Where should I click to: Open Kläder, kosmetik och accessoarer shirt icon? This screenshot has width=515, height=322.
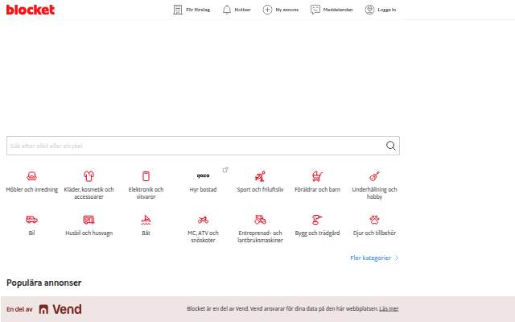coord(89,176)
